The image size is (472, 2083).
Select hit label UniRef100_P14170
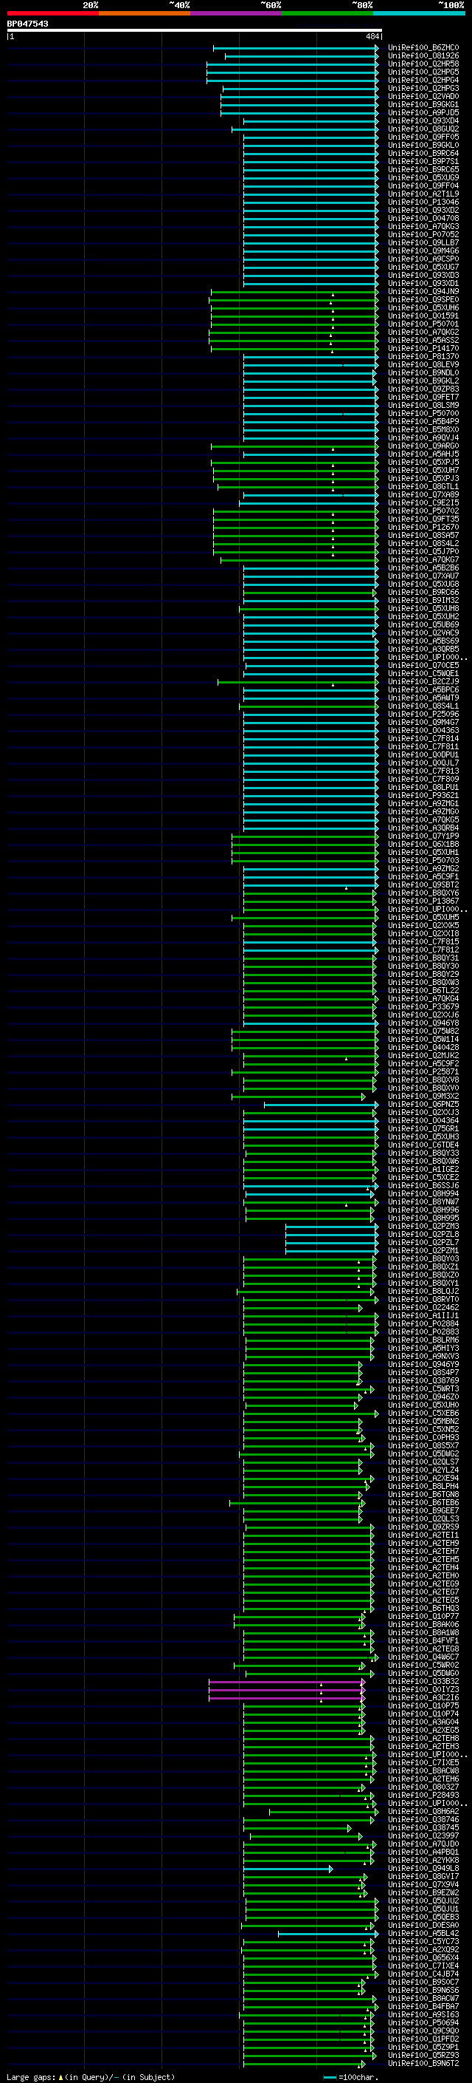(x=423, y=349)
